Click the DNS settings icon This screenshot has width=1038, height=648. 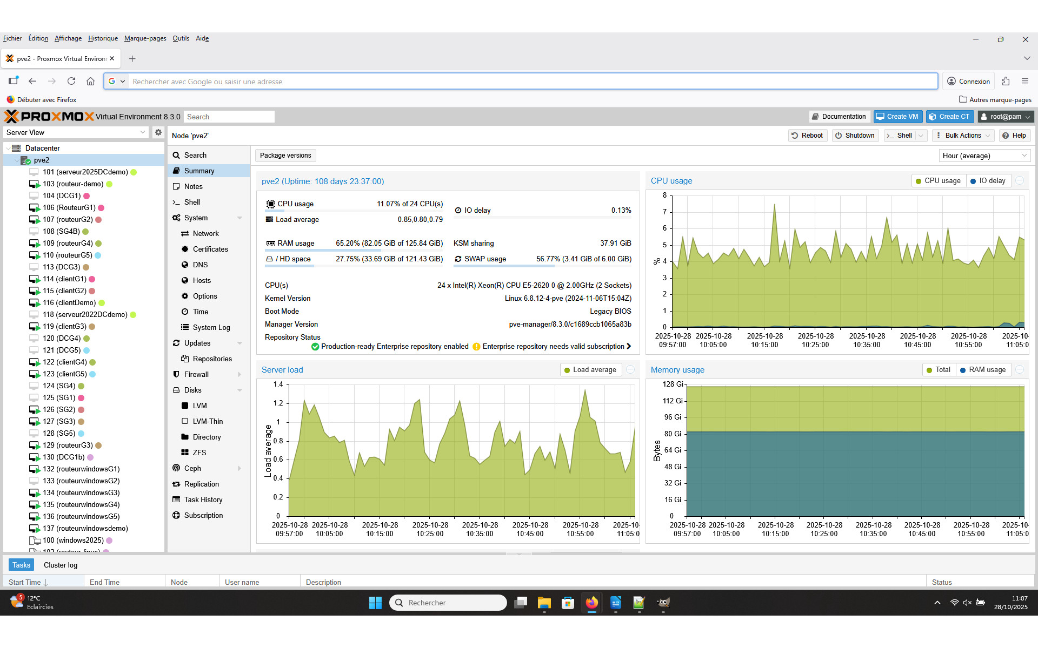click(184, 265)
